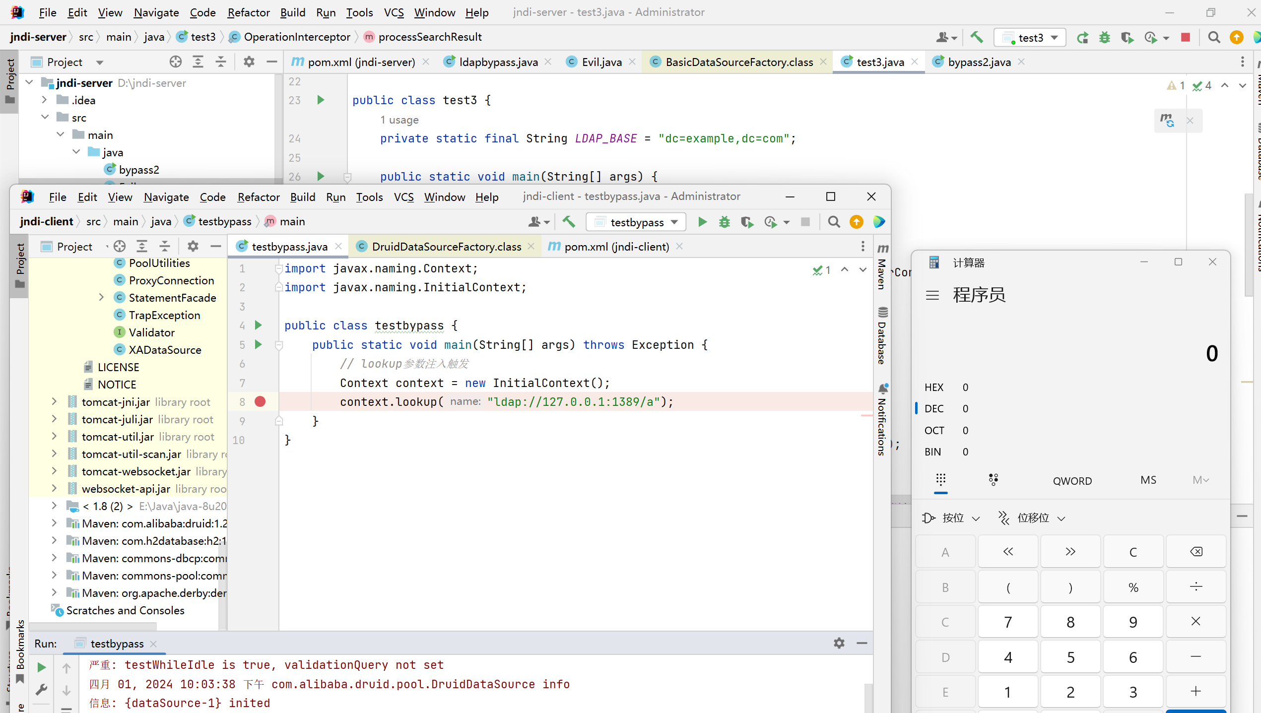
Task: Open the VCS menu in jndi-server window
Action: [x=394, y=12]
